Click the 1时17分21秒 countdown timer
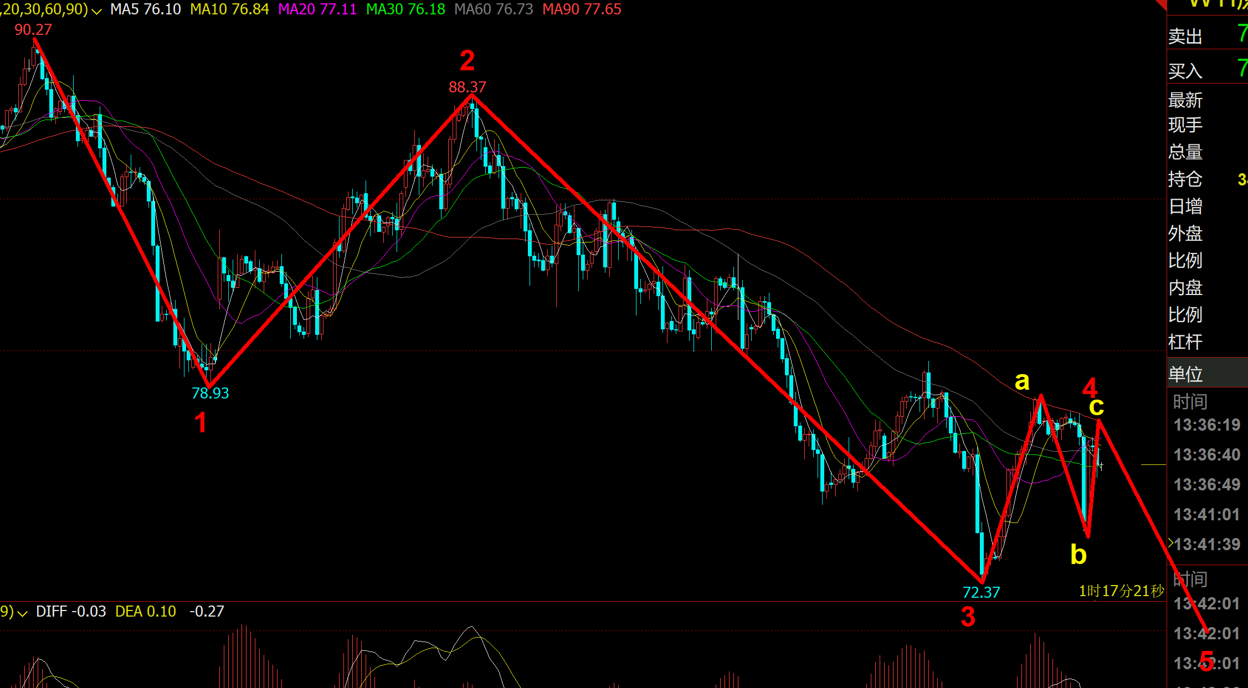Screen dimensions: 1248x688 click(x=1121, y=591)
